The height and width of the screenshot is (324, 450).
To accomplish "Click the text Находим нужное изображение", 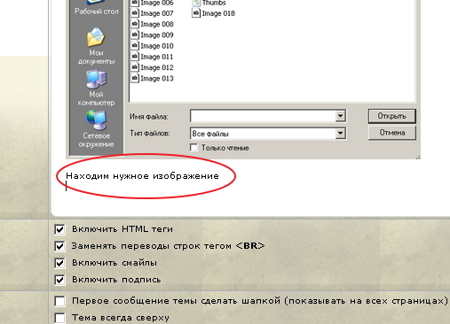I will pos(142,176).
